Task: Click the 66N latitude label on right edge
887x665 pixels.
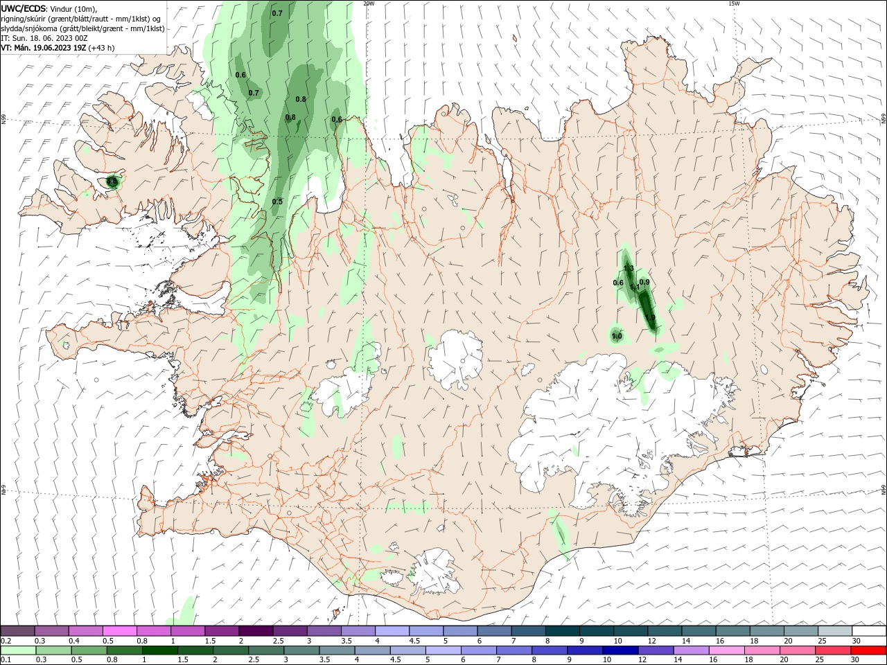Action: [884, 119]
